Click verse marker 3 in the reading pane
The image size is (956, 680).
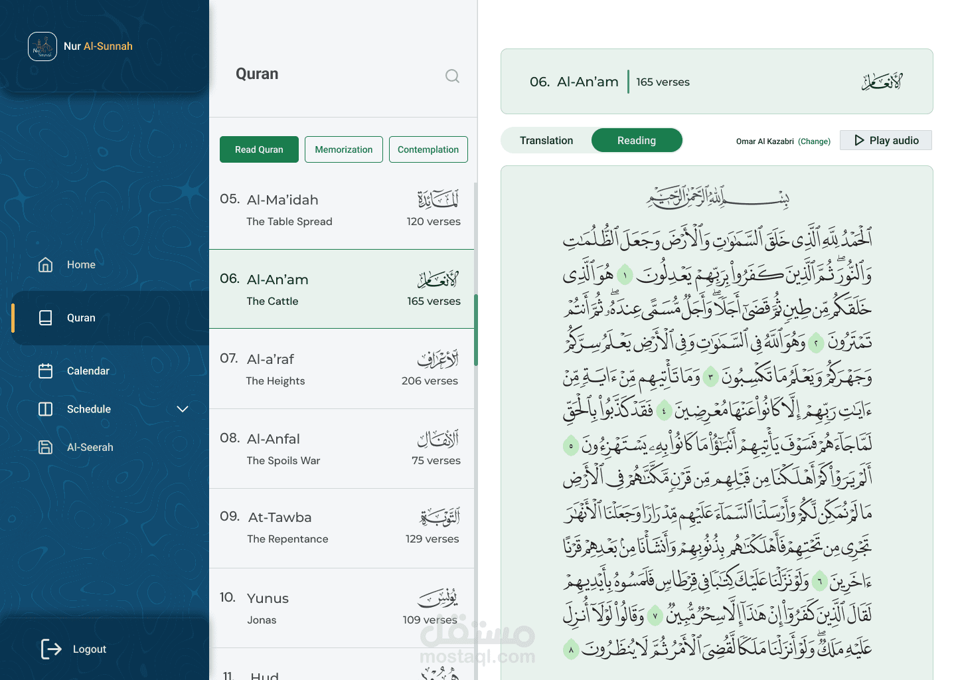(711, 377)
